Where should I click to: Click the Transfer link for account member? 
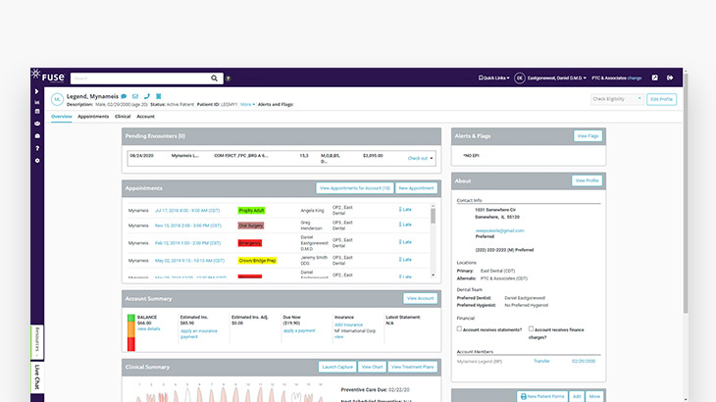[541, 361]
